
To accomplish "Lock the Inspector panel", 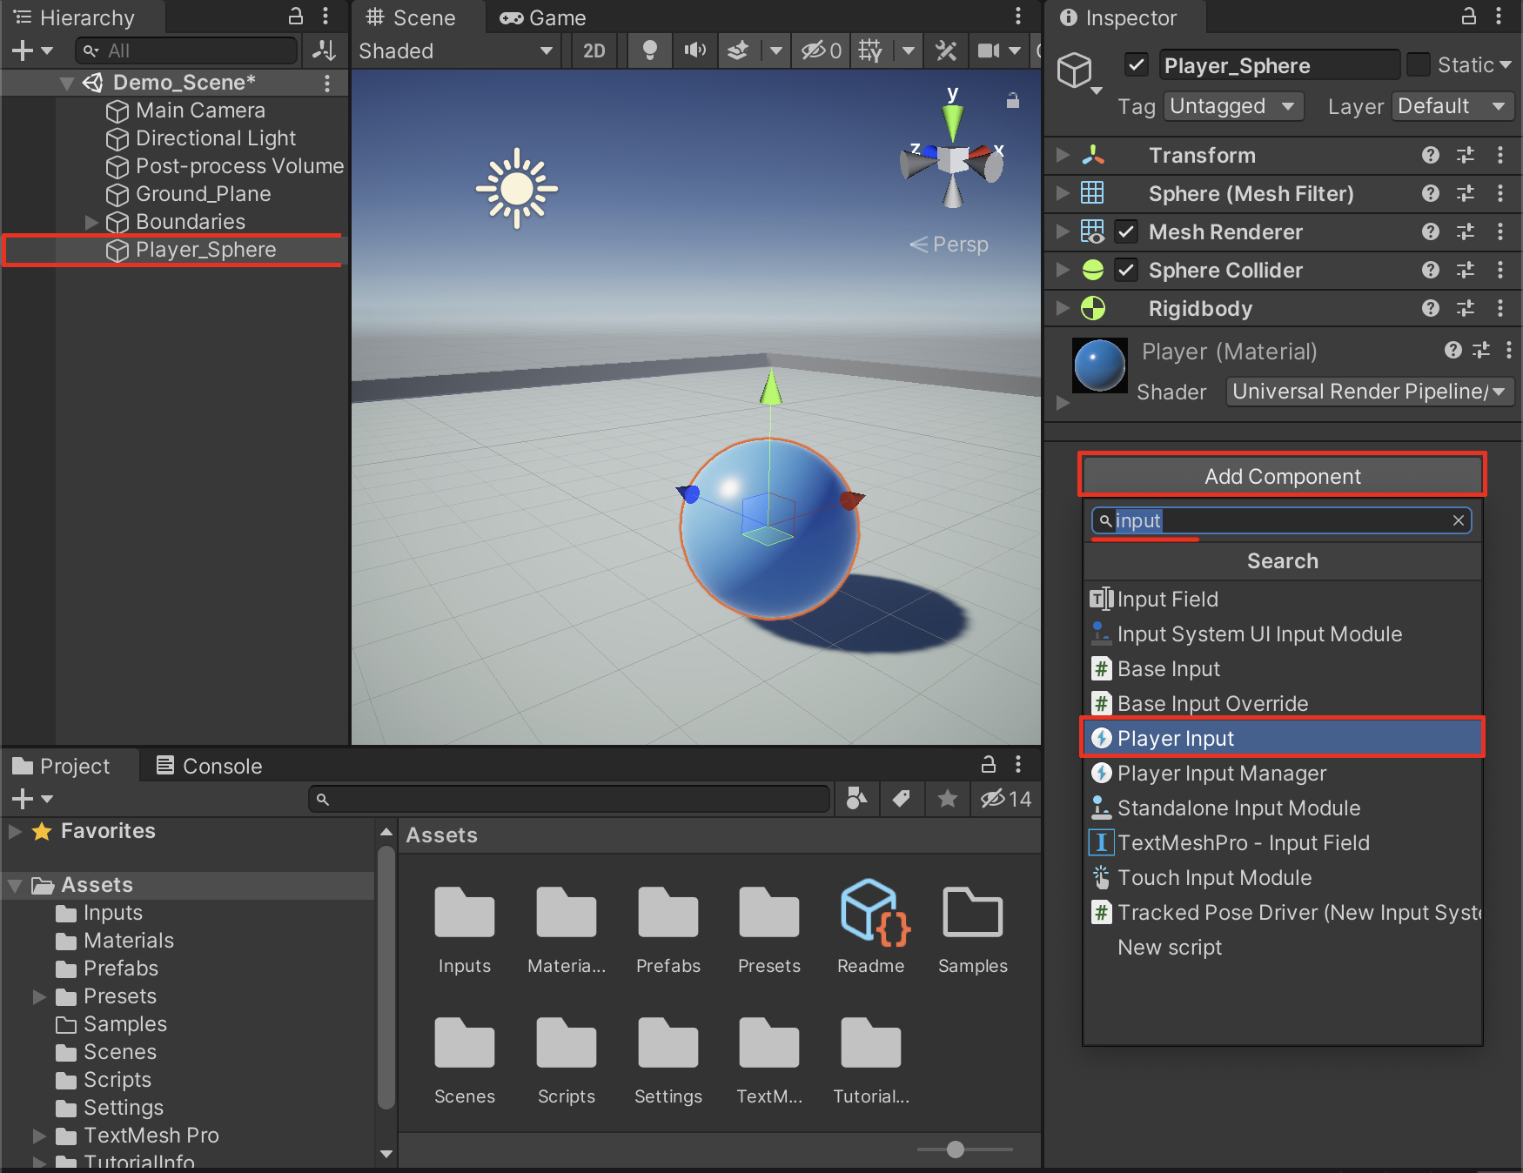I will 1468,17.
